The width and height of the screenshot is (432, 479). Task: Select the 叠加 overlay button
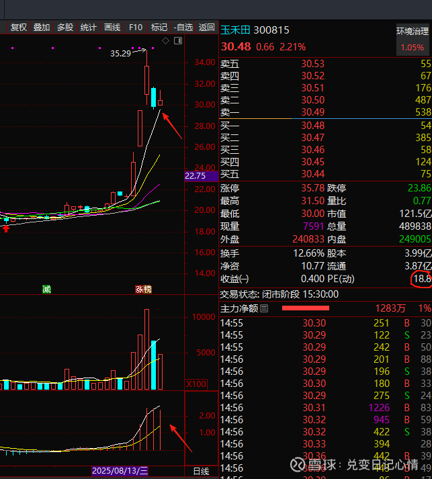[42, 28]
